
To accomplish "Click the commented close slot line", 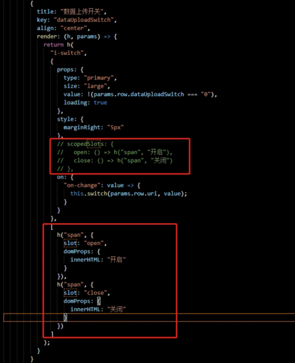I will click(x=114, y=161).
